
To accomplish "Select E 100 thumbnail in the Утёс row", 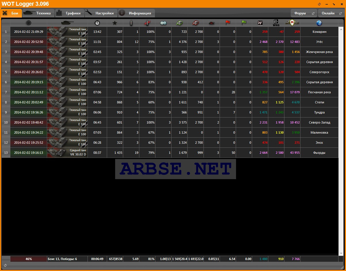I will click(x=67, y=42).
